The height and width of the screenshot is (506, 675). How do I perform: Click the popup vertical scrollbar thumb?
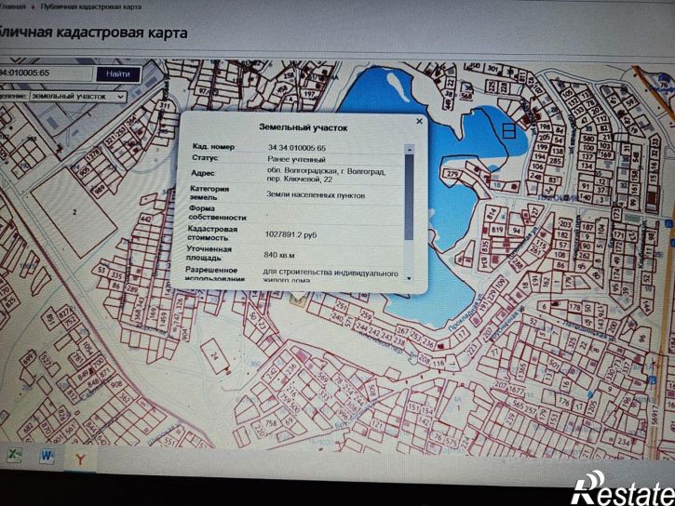coord(409,197)
